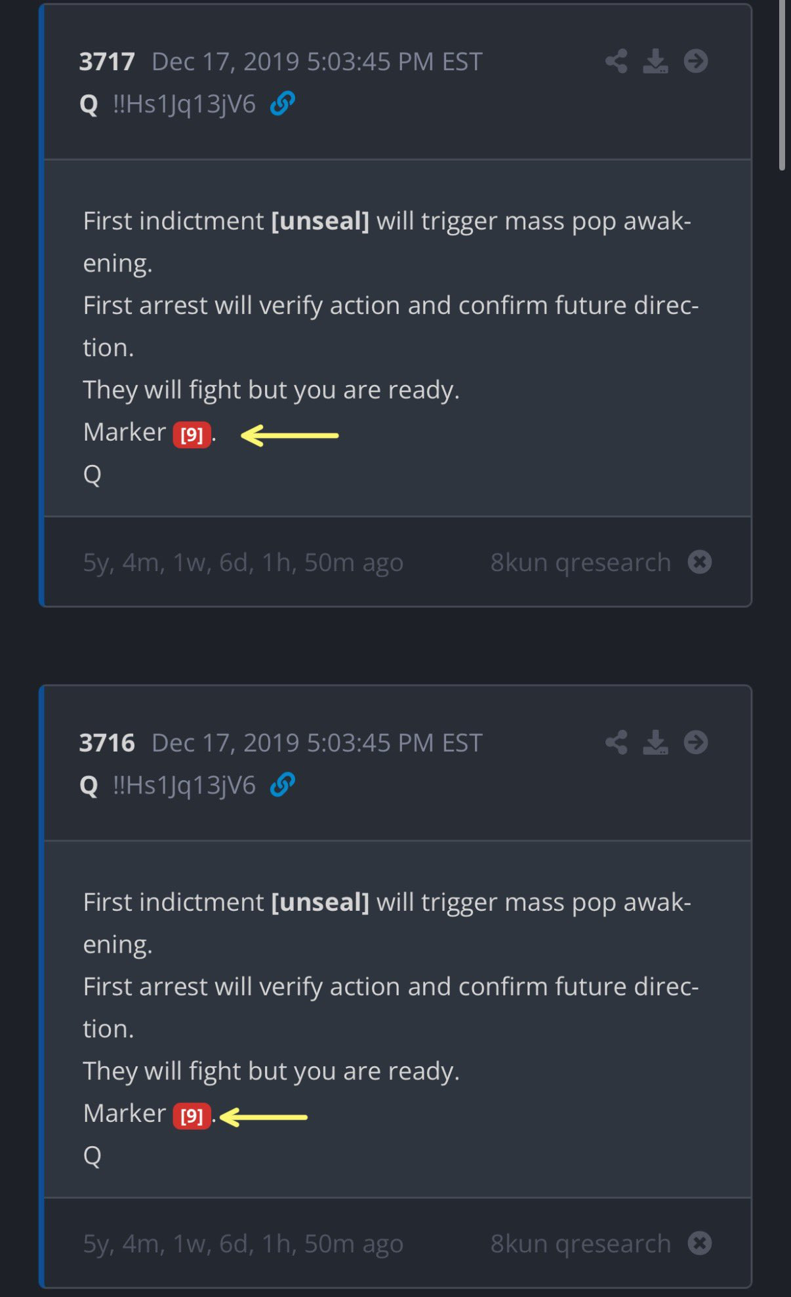791x1297 pixels.
Task: Dismiss post 3717 with X icon
Action: [x=700, y=562]
